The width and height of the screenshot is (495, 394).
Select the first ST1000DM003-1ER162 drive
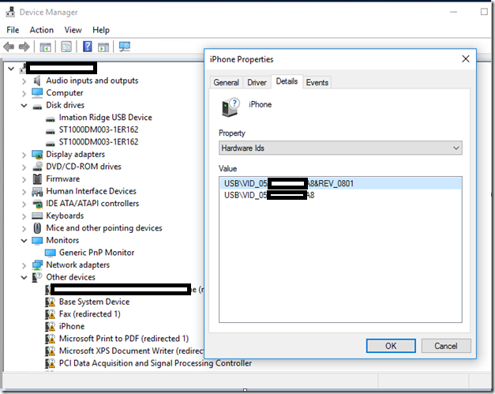[99, 129]
